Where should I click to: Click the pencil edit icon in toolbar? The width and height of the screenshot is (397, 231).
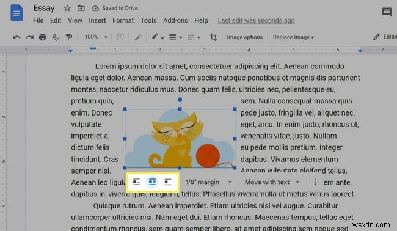click(138, 37)
